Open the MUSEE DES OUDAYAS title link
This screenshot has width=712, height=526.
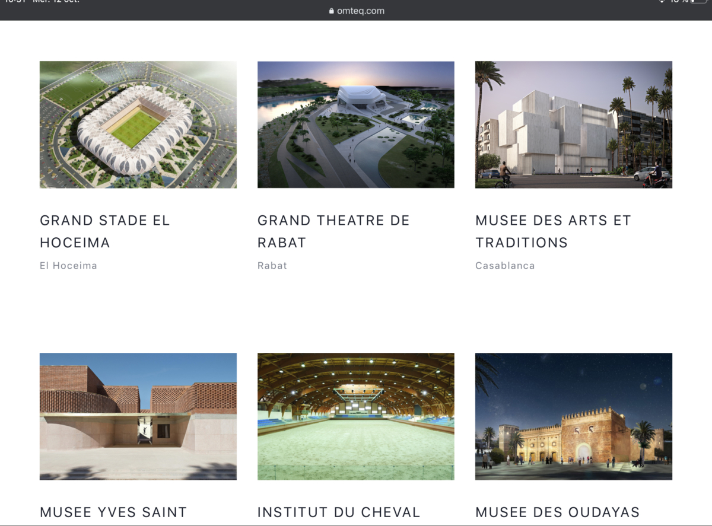pyautogui.click(x=557, y=512)
